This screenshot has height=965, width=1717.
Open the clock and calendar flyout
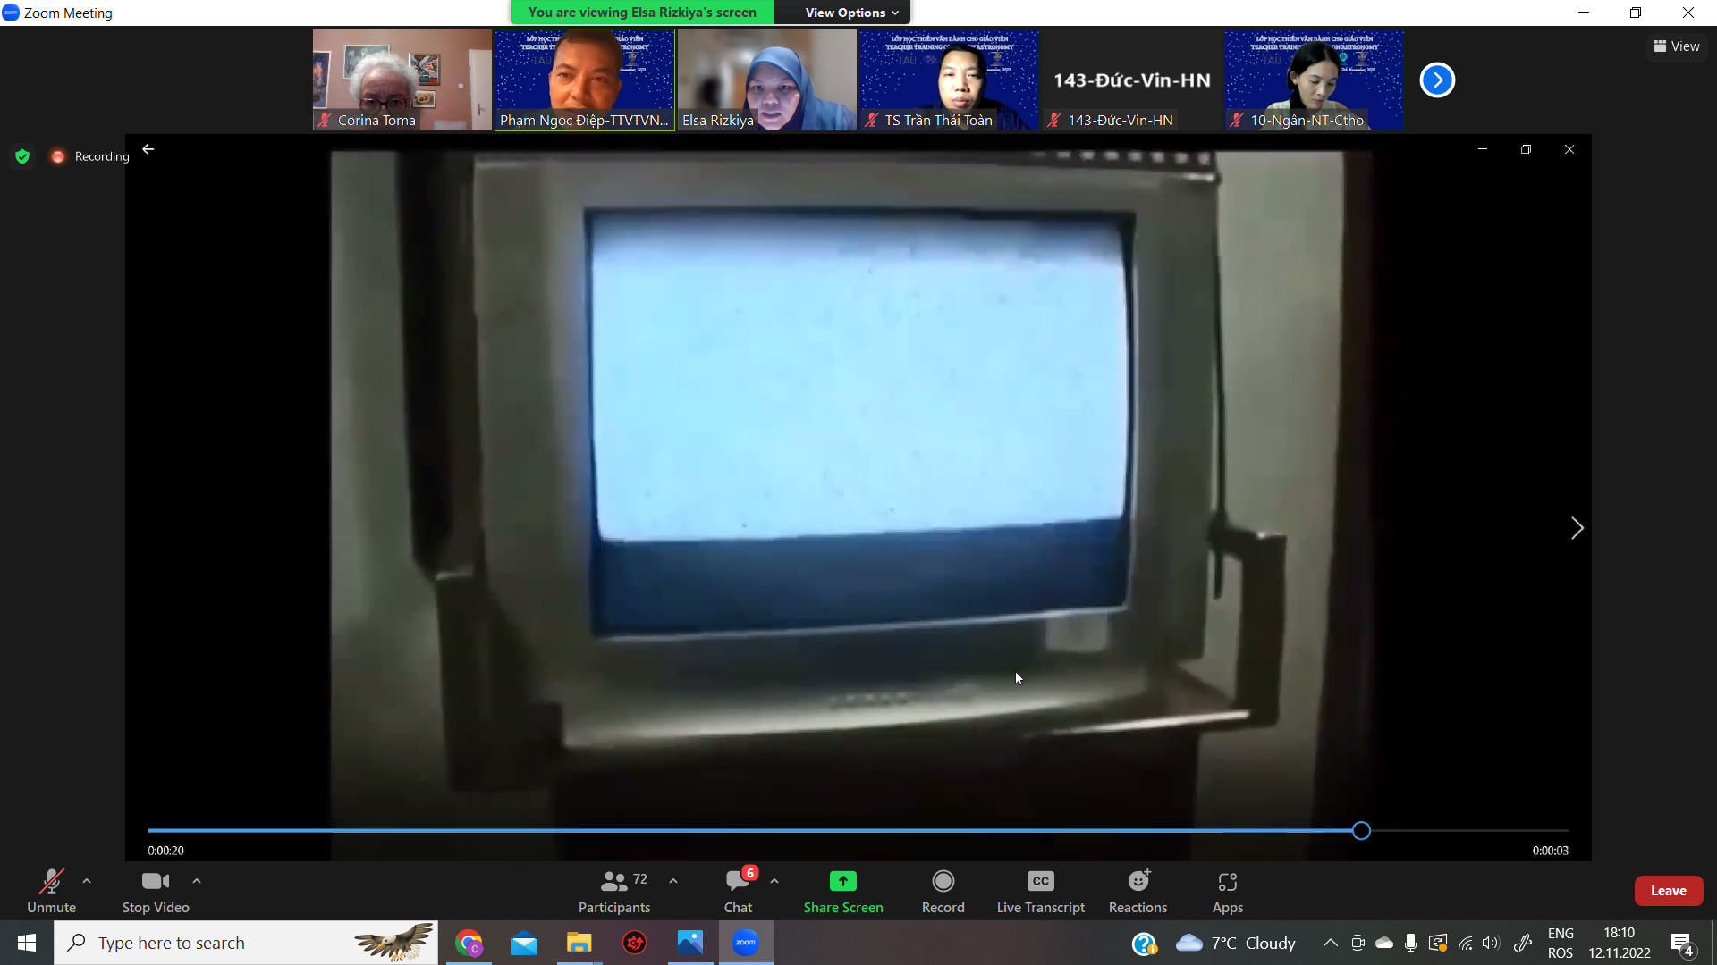(x=1620, y=944)
